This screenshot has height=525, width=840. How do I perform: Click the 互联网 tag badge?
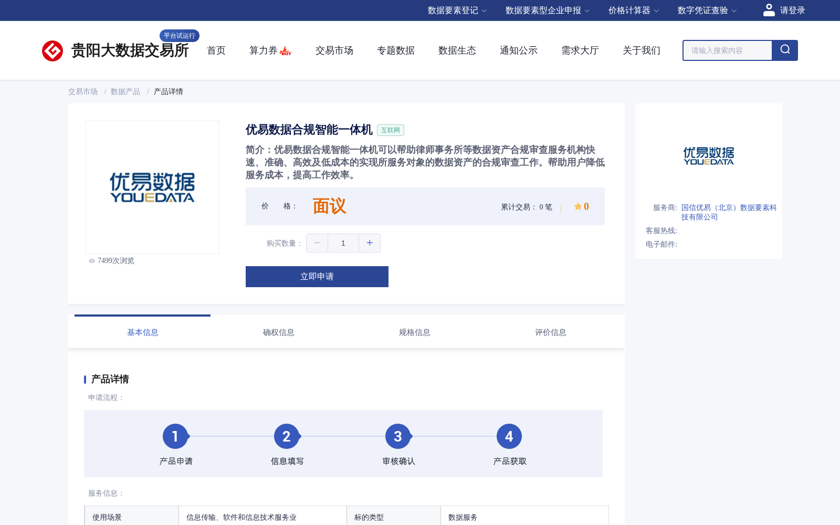[391, 130]
